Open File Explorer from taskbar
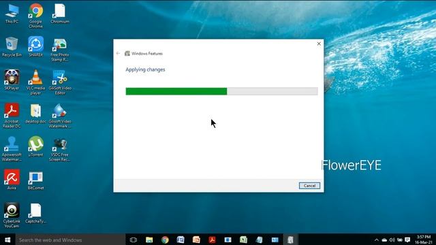The image size is (436, 245). pyautogui.click(x=149, y=240)
